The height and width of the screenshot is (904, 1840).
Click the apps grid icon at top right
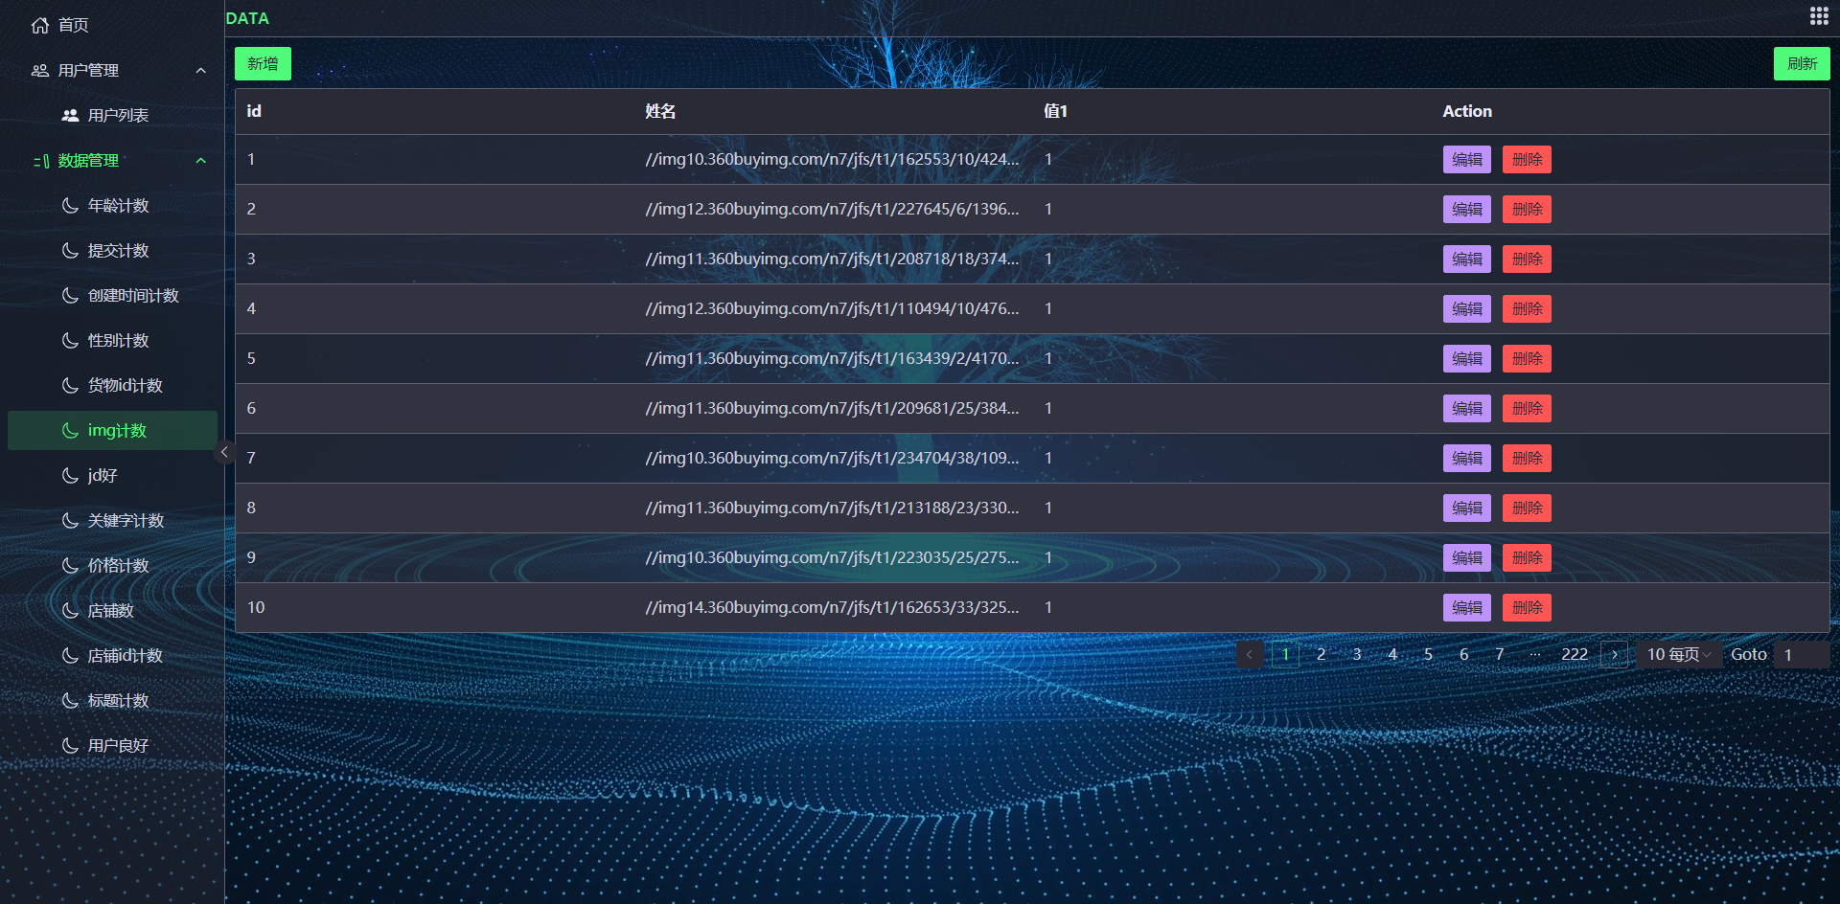click(1818, 15)
